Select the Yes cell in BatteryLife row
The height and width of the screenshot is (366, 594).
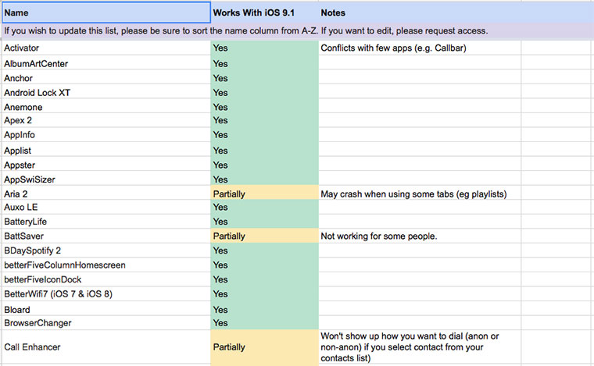pos(264,222)
